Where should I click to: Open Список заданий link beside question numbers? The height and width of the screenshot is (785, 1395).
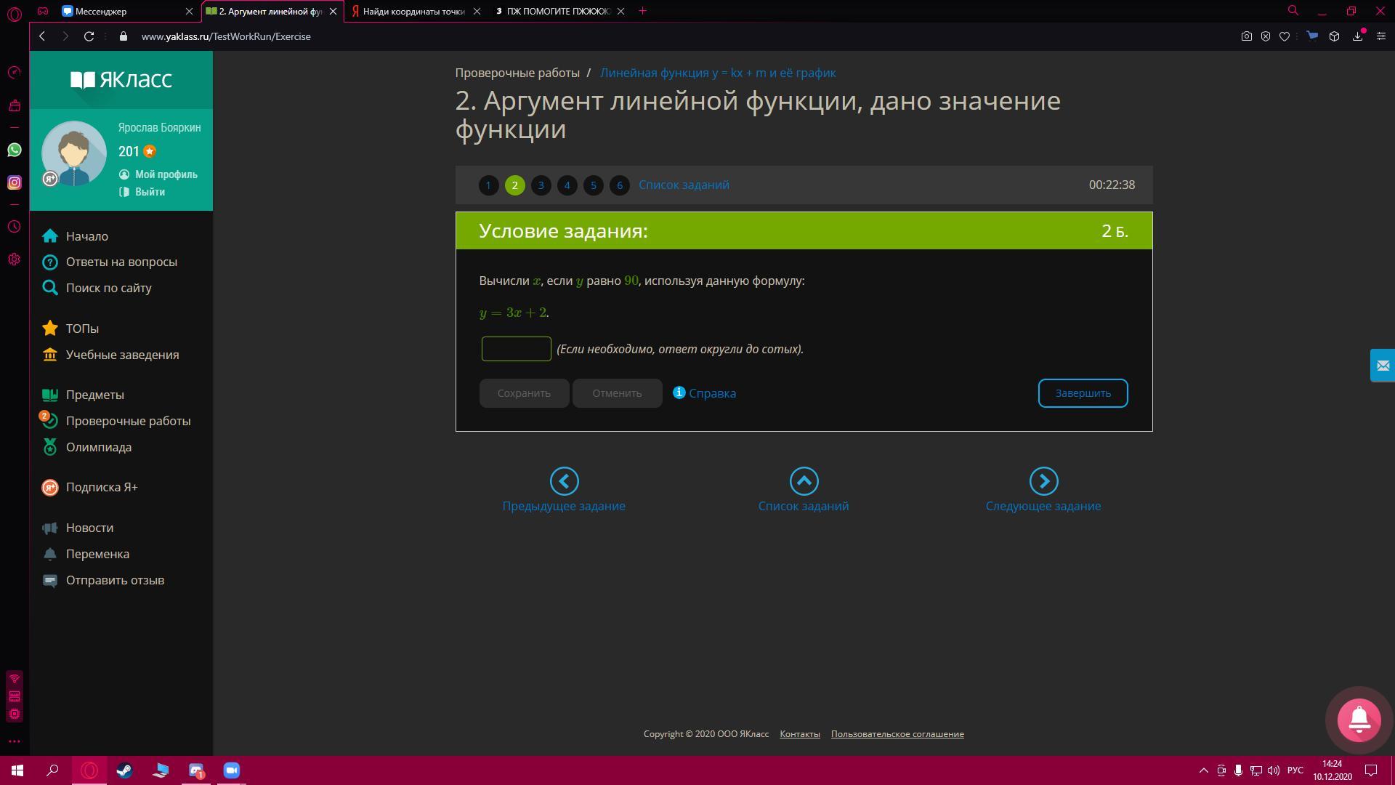(684, 185)
